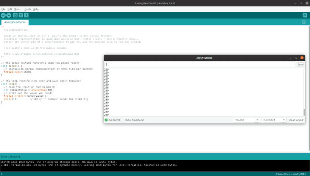Screen dimensions: 310x176
Task: Create a new sketch with the New icon
Action: 15,15
